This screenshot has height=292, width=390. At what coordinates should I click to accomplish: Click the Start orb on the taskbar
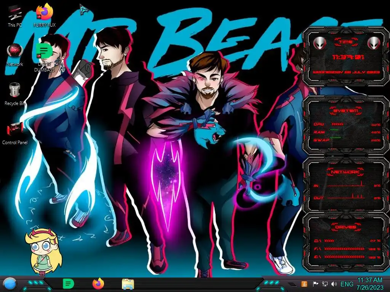point(10,284)
